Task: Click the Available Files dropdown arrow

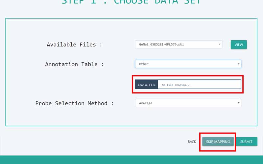Action: (220, 44)
